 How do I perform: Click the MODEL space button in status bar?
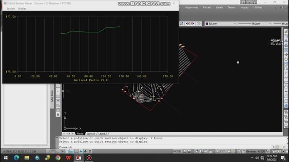(177, 151)
